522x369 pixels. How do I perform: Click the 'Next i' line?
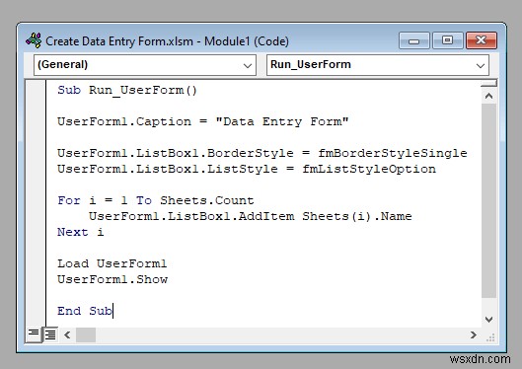point(81,232)
